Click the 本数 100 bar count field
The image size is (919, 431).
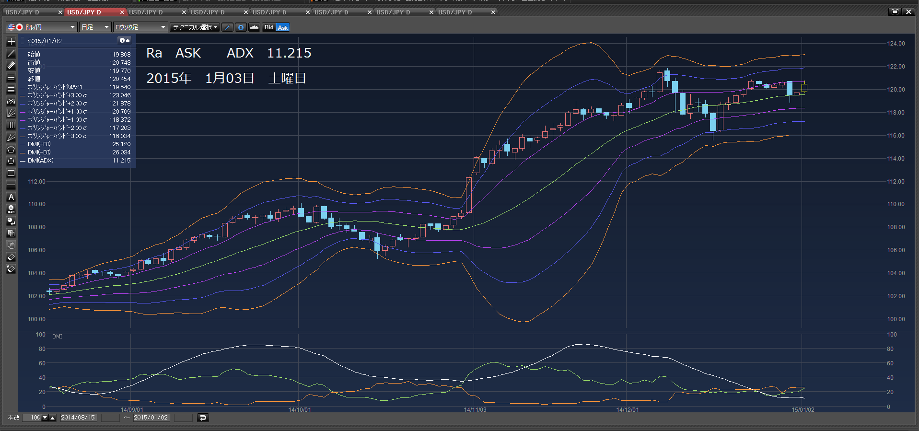33,418
